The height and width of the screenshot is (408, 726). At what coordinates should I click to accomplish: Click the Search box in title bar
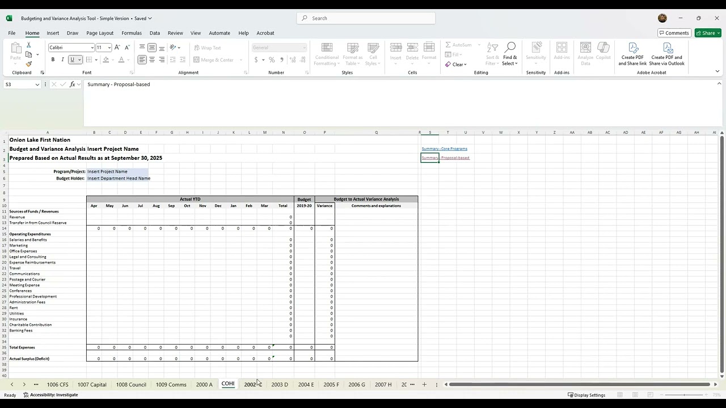click(x=366, y=18)
